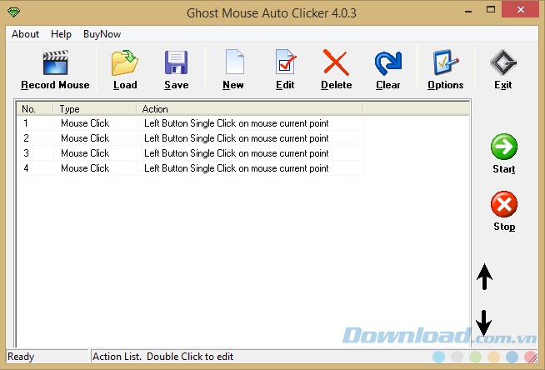Click Mouse Click type in row 3
The image size is (545, 370).
pyautogui.click(x=85, y=153)
